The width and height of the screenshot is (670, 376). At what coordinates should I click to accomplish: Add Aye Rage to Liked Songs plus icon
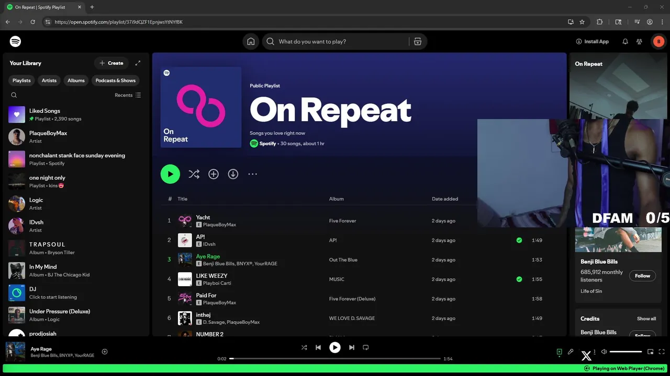point(105,351)
